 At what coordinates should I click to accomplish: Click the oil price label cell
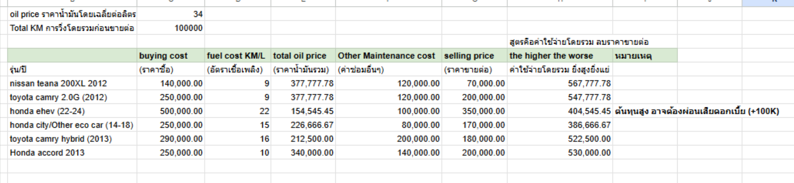pos(72,14)
